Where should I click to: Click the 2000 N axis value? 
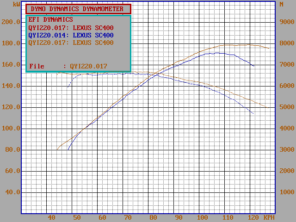point(287,171)
